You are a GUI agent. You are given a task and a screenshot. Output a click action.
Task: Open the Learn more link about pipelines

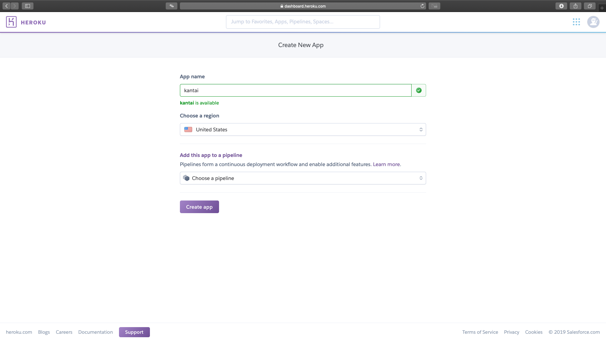click(386, 164)
